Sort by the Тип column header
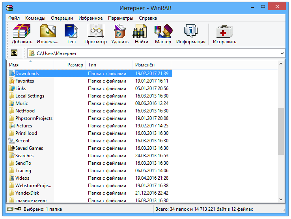This screenshot has width=291, height=219. tap(109, 65)
